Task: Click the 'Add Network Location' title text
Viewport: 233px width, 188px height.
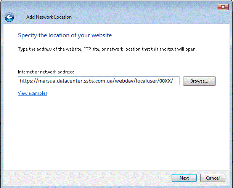Action: tap(48, 17)
